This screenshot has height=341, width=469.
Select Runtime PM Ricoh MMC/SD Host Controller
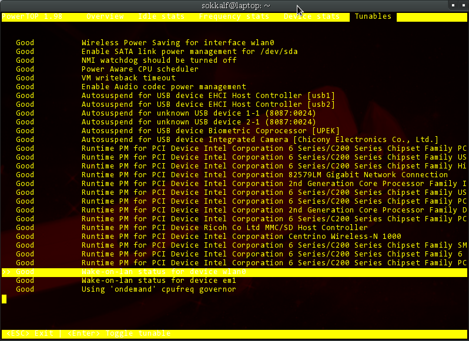[235, 228]
